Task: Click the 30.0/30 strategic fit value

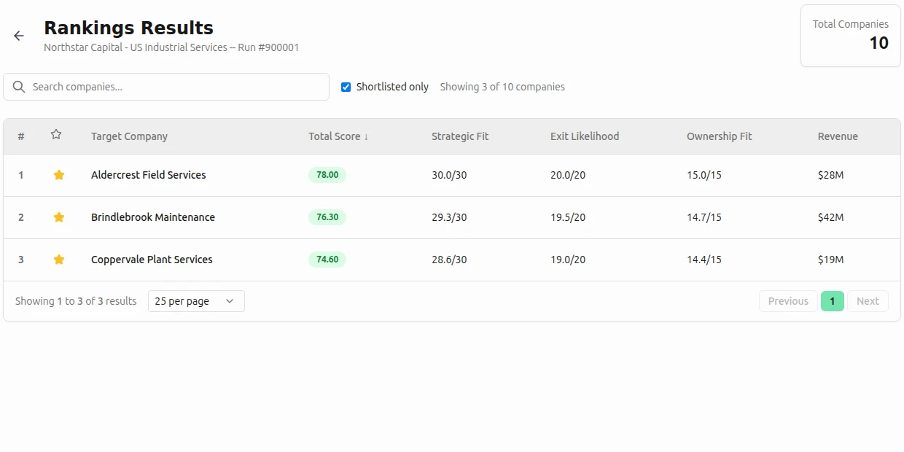Action: point(449,175)
